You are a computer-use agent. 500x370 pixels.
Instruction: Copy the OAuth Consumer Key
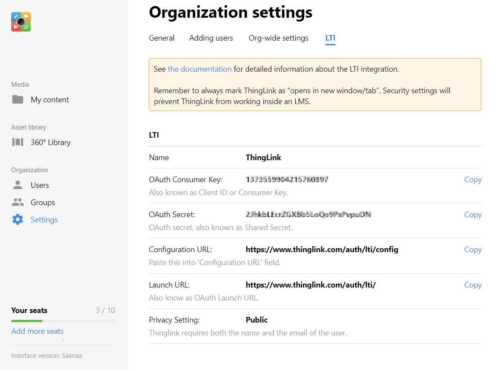pyautogui.click(x=473, y=180)
